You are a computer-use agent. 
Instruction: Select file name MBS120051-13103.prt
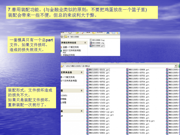click(x=99, y=103)
